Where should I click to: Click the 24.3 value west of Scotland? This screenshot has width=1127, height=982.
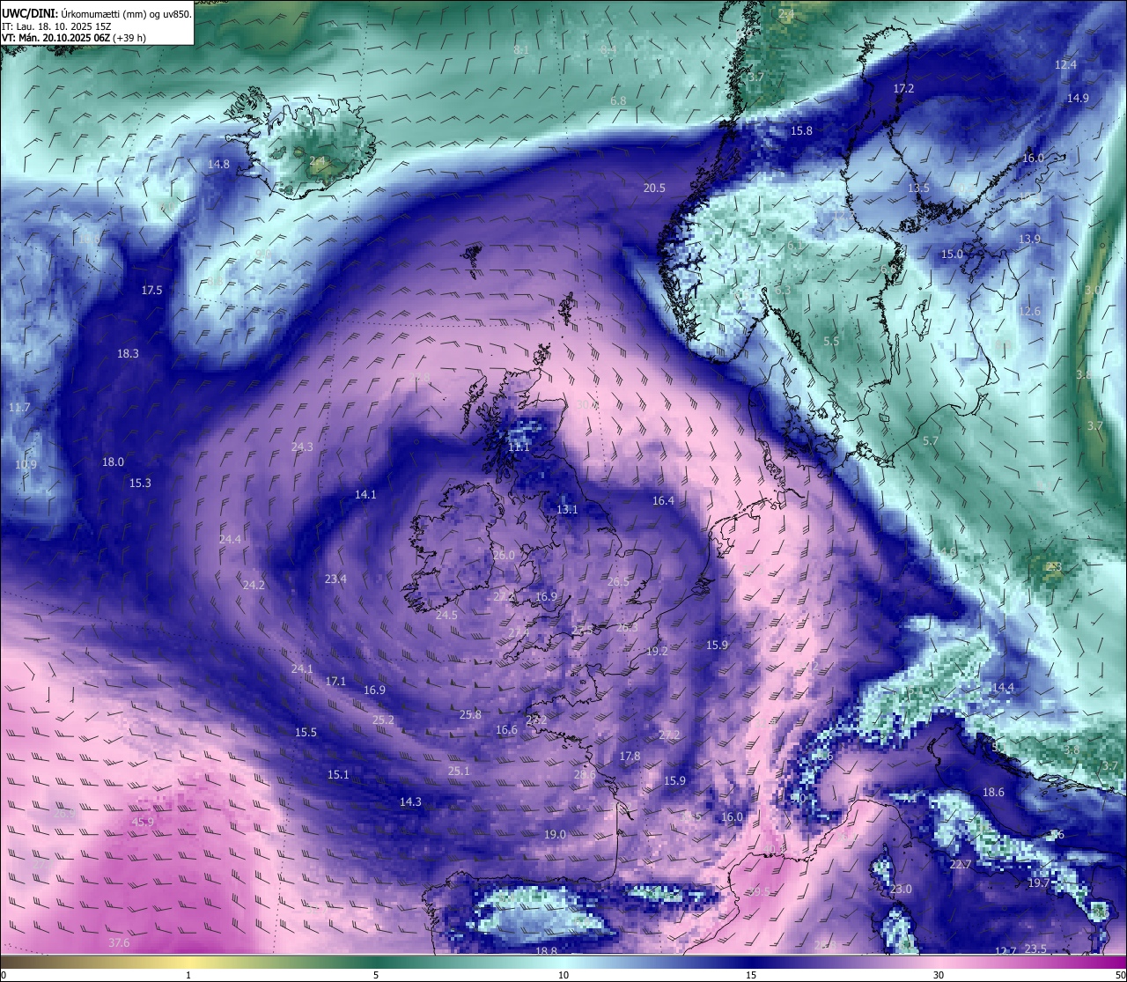302,447
